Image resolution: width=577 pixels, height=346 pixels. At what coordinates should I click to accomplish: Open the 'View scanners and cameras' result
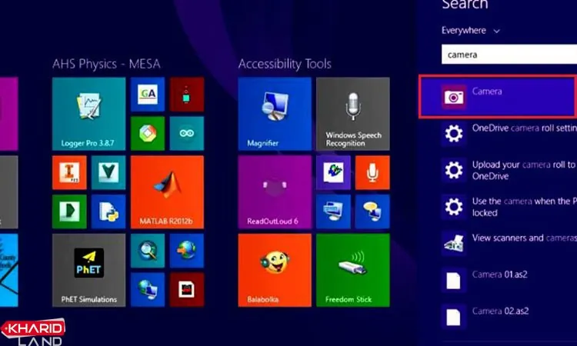pyautogui.click(x=509, y=243)
